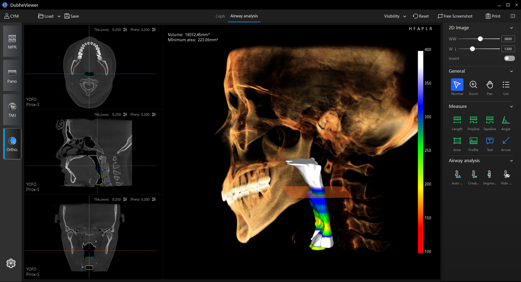Open coronal view thickness settings icon

pos(125,200)
